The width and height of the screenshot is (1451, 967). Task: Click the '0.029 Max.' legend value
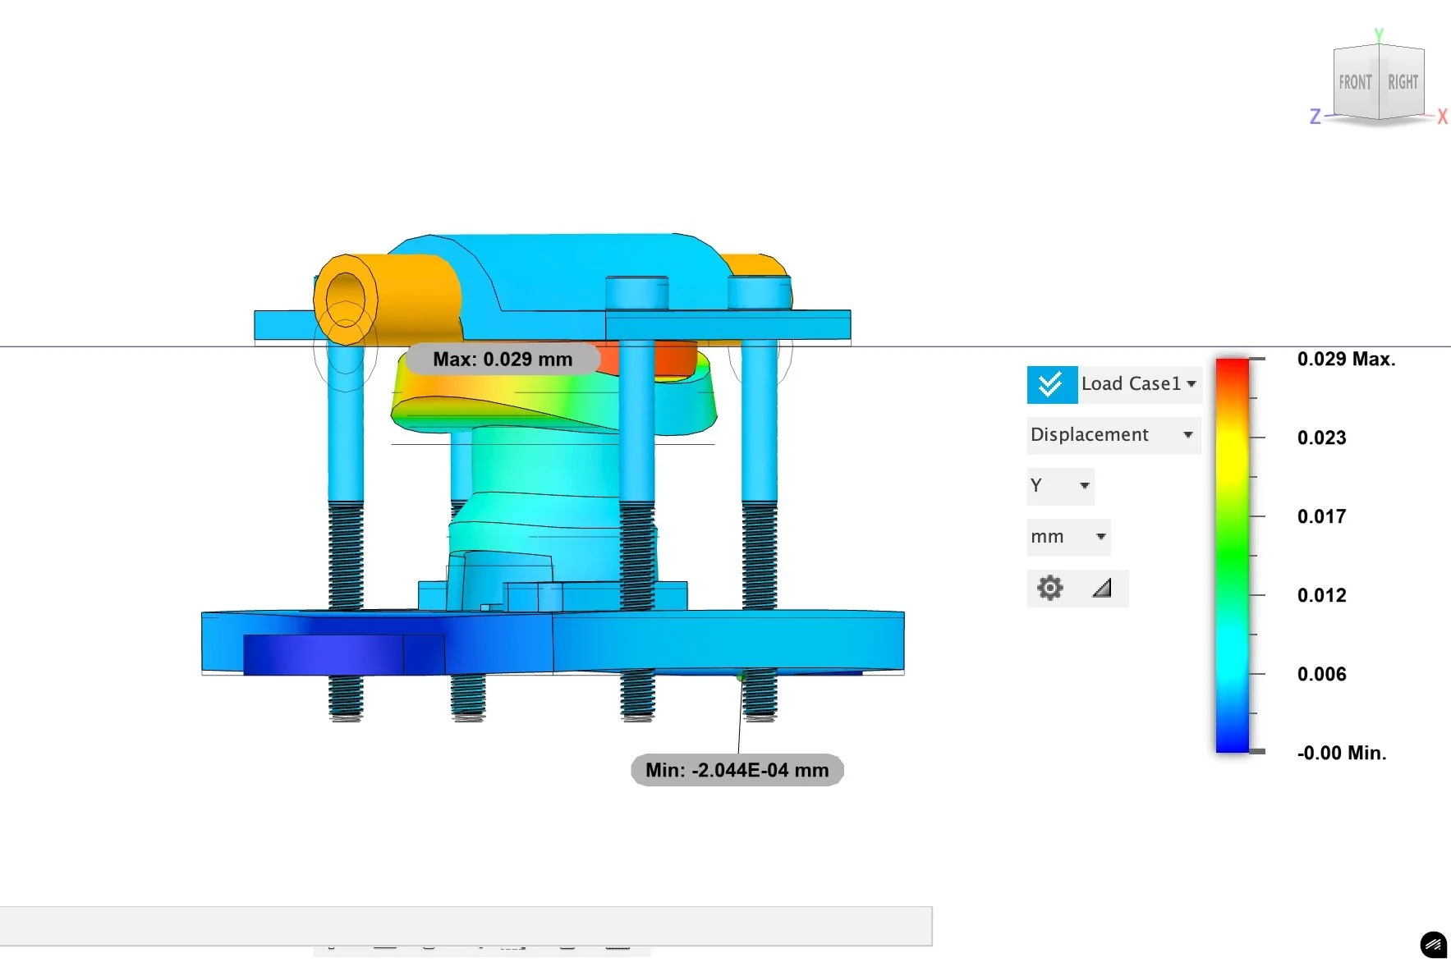1346,359
